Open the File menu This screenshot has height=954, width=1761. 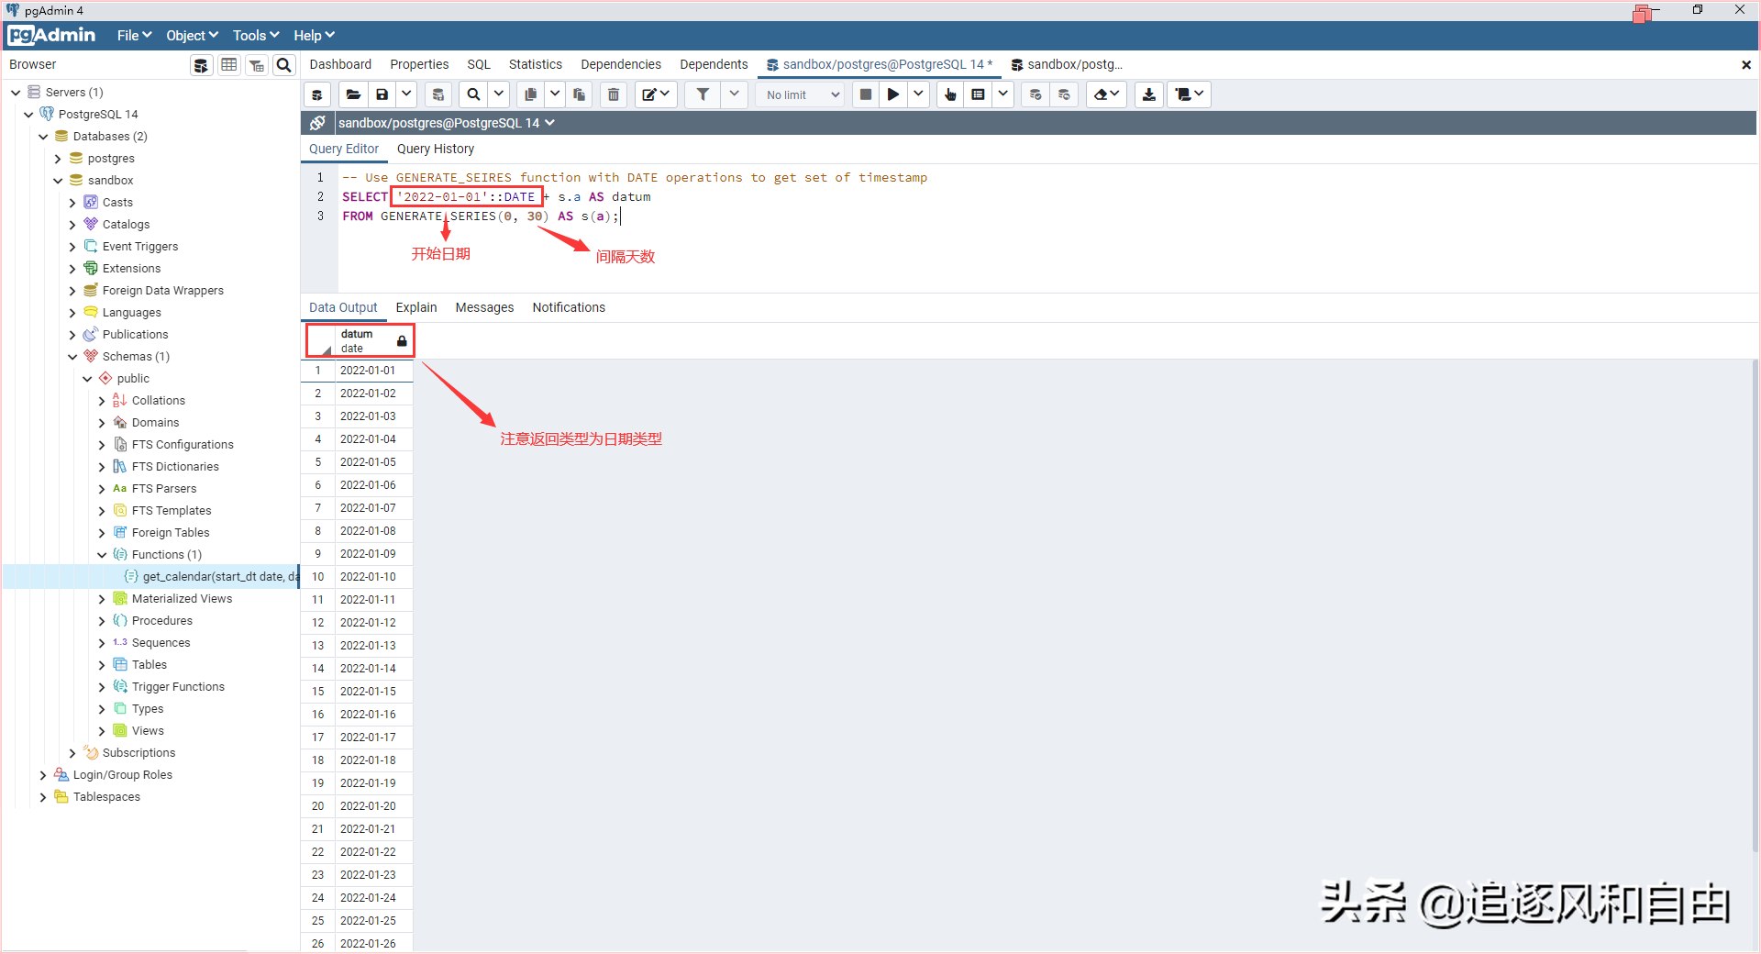[134, 36]
